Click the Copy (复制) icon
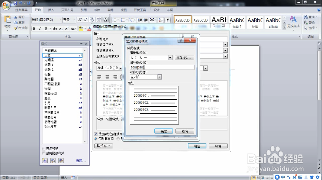Screen dimensions: 322x180 pyautogui.click(x=16, y=22)
